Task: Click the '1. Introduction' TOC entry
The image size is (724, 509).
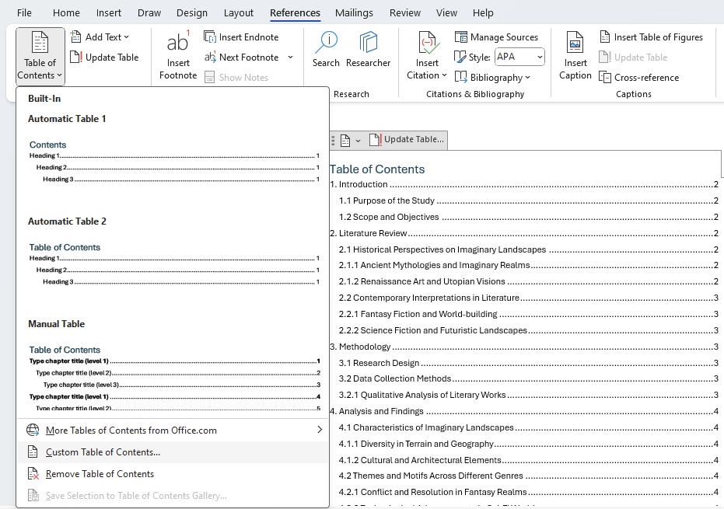Action: 524,184
